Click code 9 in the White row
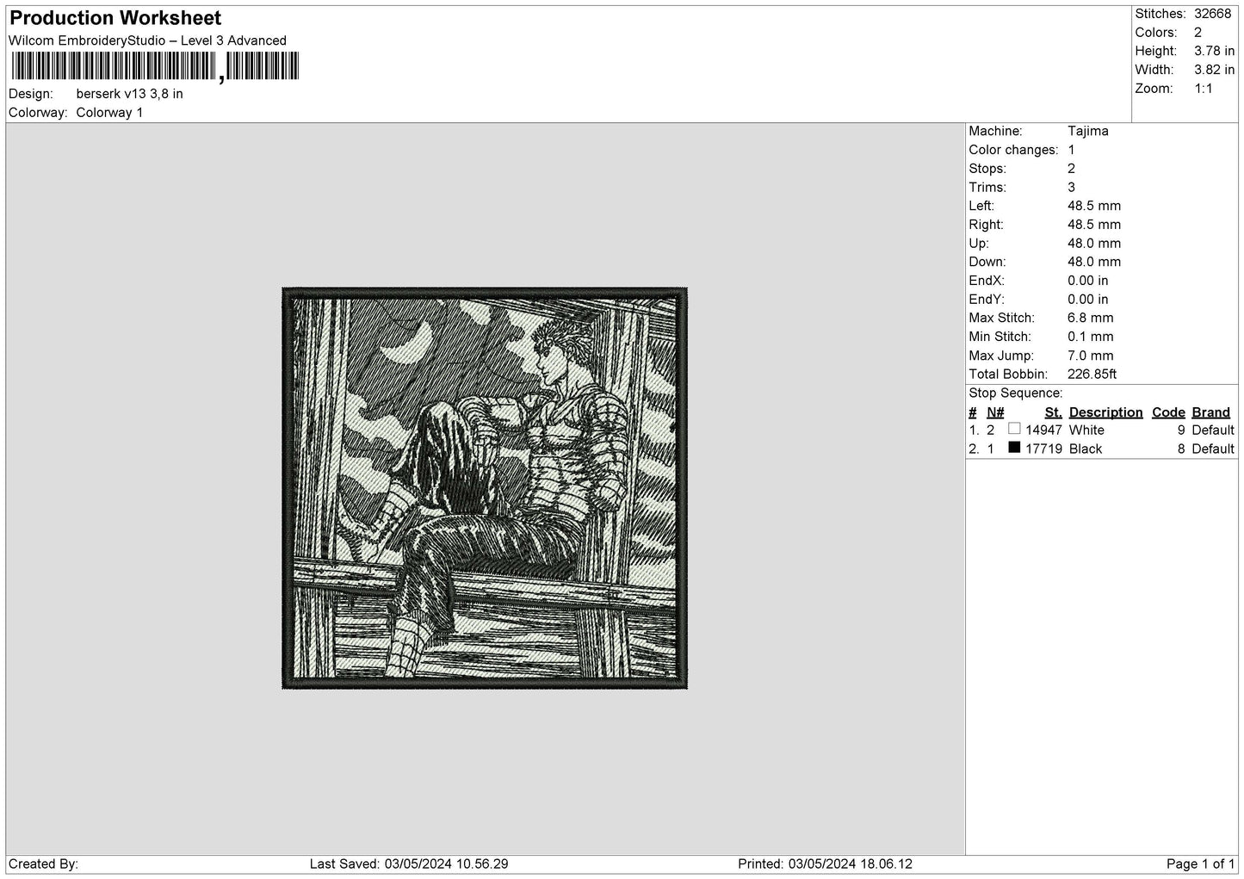Screen dimensions: 1244x879 pyautogui.click(x=1181, y=430)
